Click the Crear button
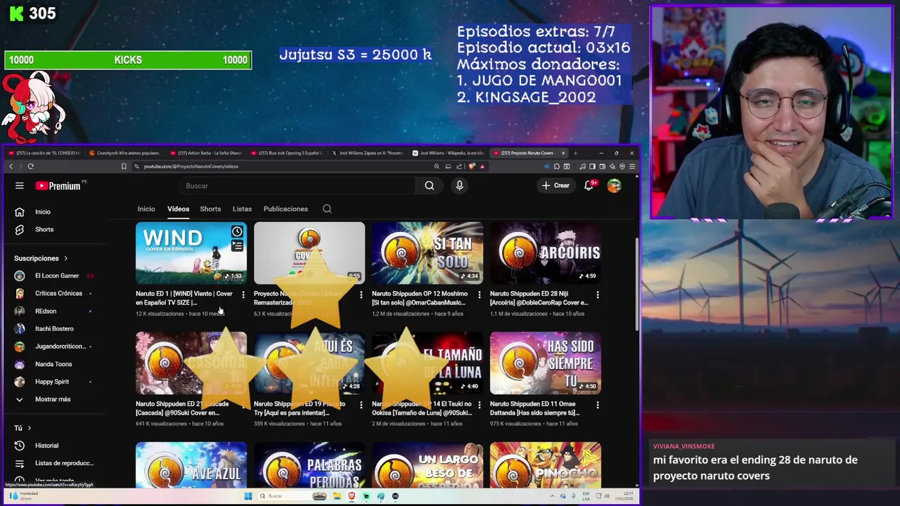Viewport: 900px width, 506px height. [555, 186]
